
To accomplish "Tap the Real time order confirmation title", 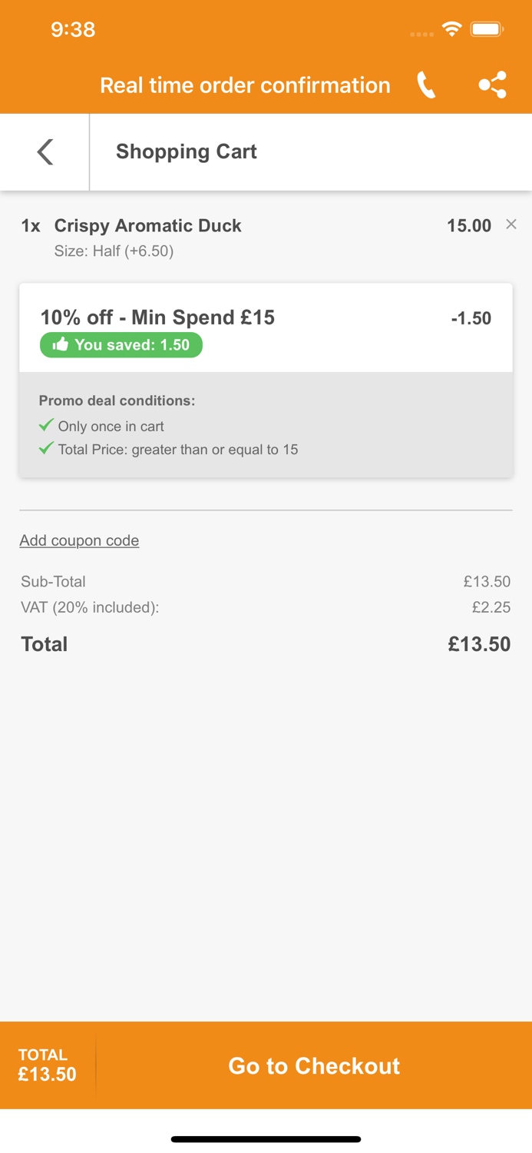I will point(245,85).
